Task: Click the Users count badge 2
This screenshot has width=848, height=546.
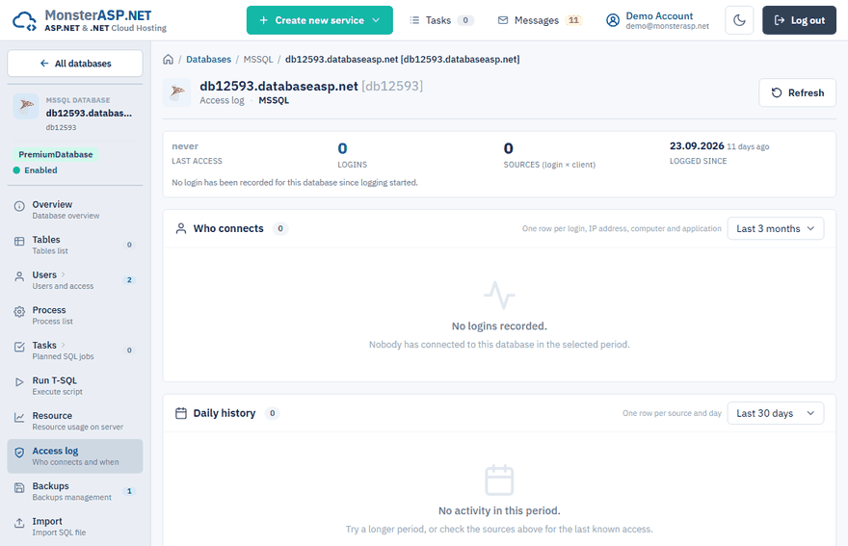Action: pos(129,280)
